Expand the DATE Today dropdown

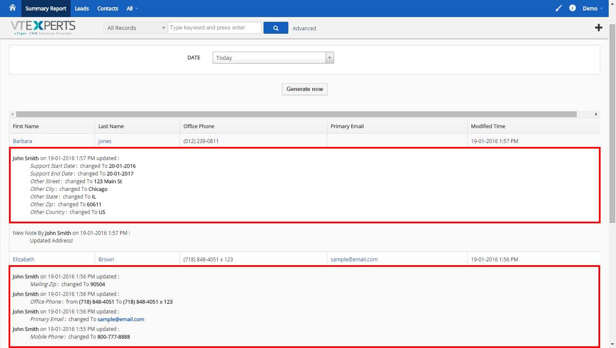[x=273, y=58]
